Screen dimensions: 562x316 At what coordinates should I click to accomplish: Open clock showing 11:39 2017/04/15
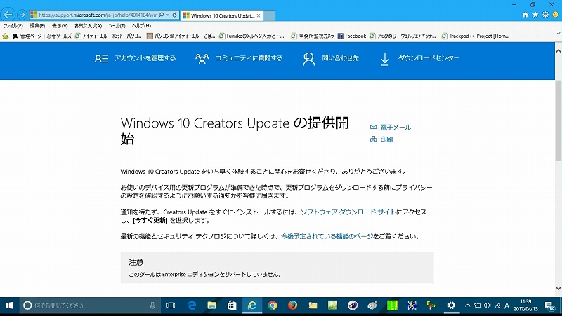[525, 305]
